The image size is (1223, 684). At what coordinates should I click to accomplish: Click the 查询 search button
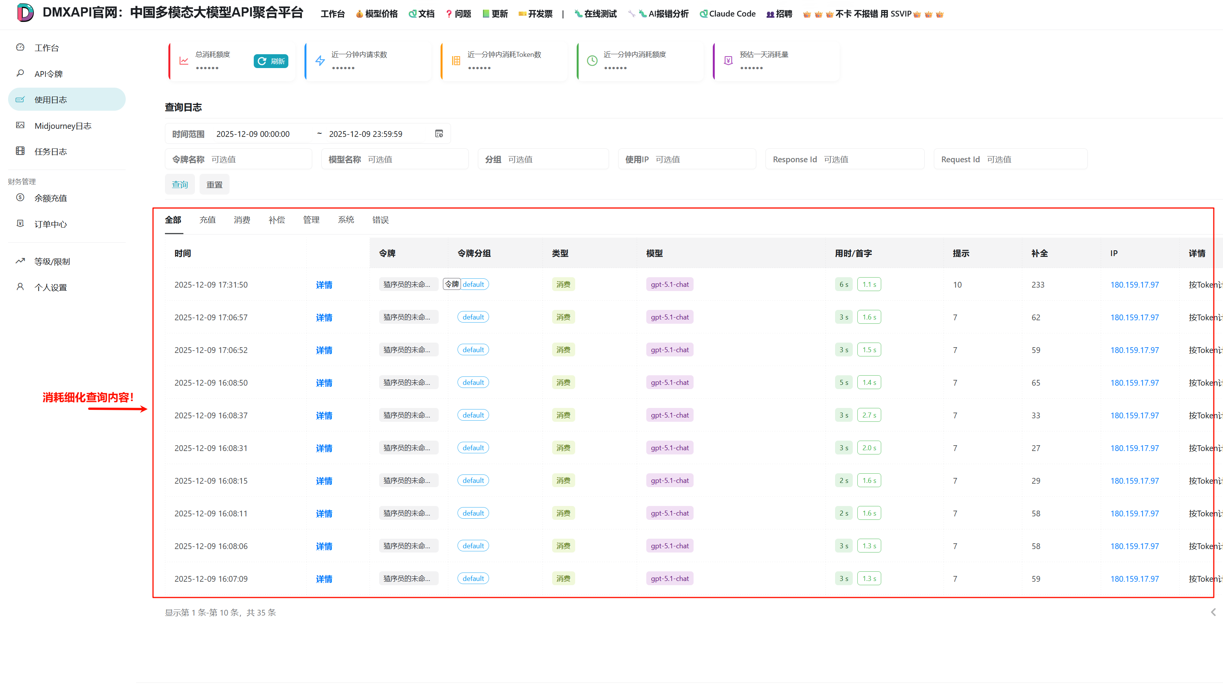tap(180, 185)
